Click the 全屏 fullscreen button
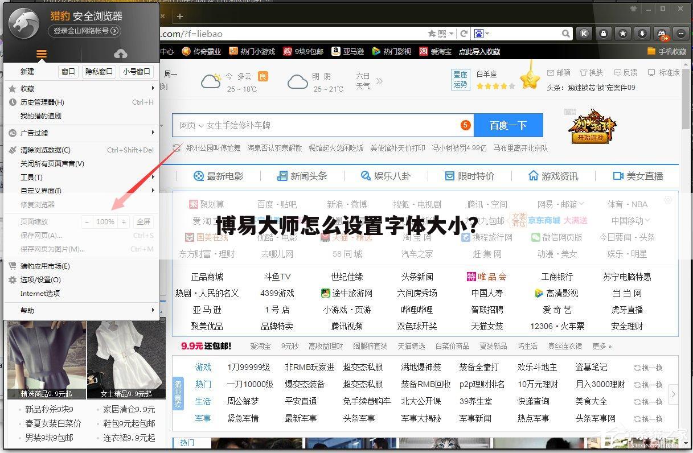 [143, 221]
